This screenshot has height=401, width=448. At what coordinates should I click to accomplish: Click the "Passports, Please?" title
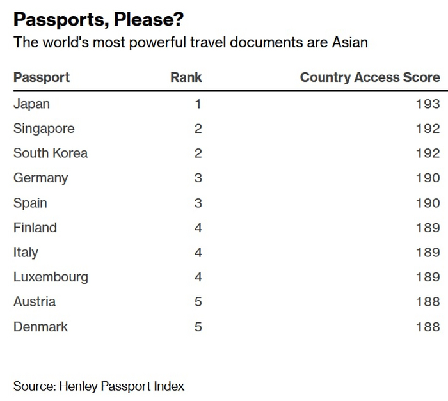coord(99,20)
